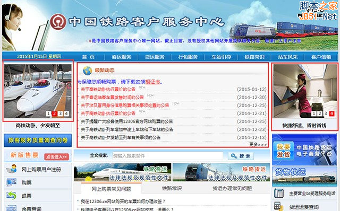This screenshot has width=340, height=211.
Task: Click the 快捷舒适、省时省钱 caption
Action: [x=304, y=126]
